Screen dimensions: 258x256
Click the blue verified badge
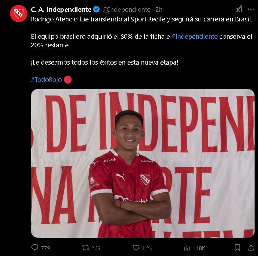click(x=96, y=9)
